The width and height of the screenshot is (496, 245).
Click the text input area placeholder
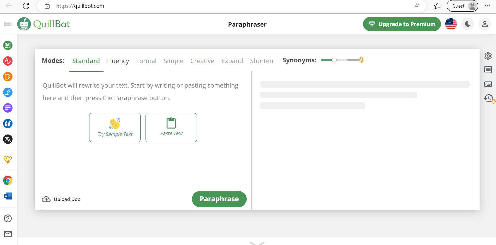click(140, 91)
